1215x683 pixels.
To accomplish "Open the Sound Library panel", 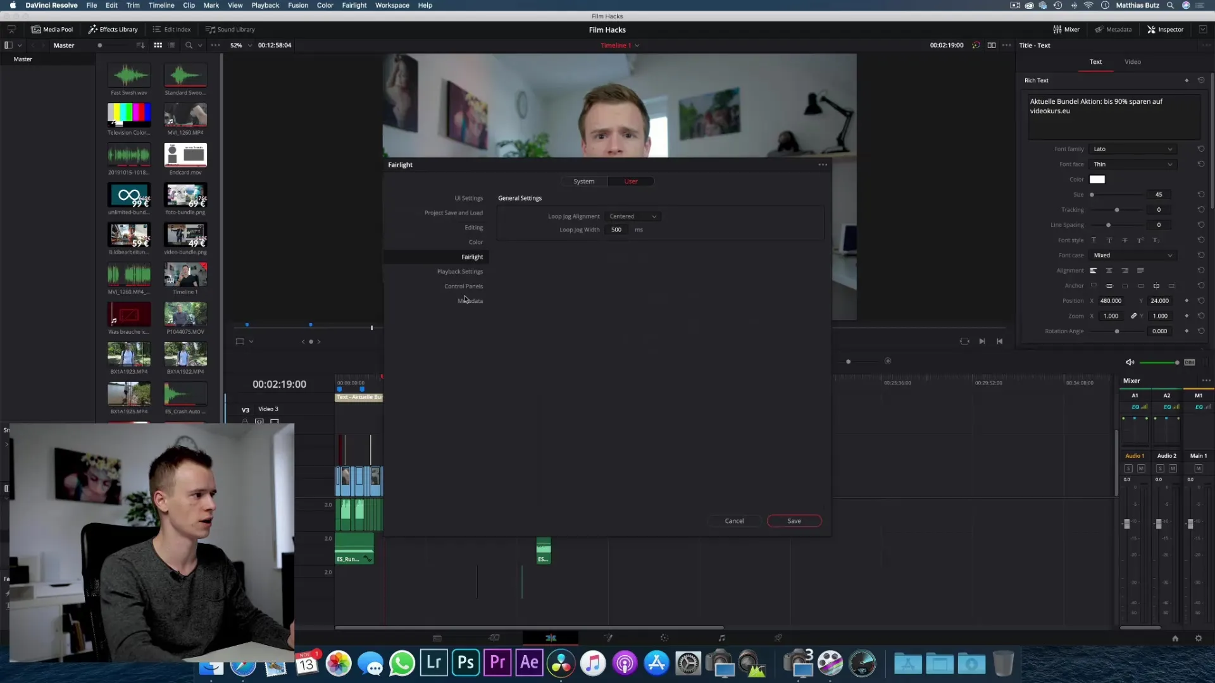I will [230, 29].
